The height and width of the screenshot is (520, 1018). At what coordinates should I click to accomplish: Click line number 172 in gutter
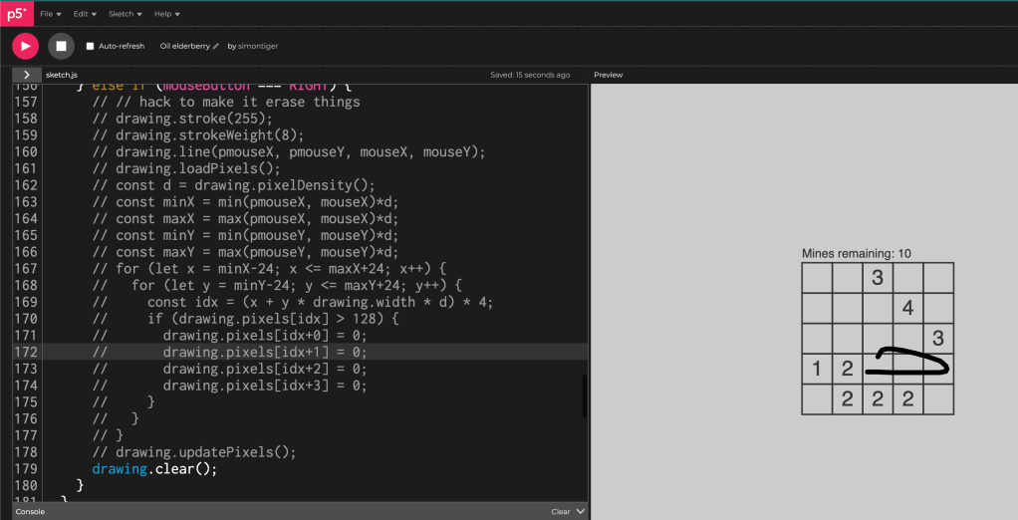click(25, 352)
